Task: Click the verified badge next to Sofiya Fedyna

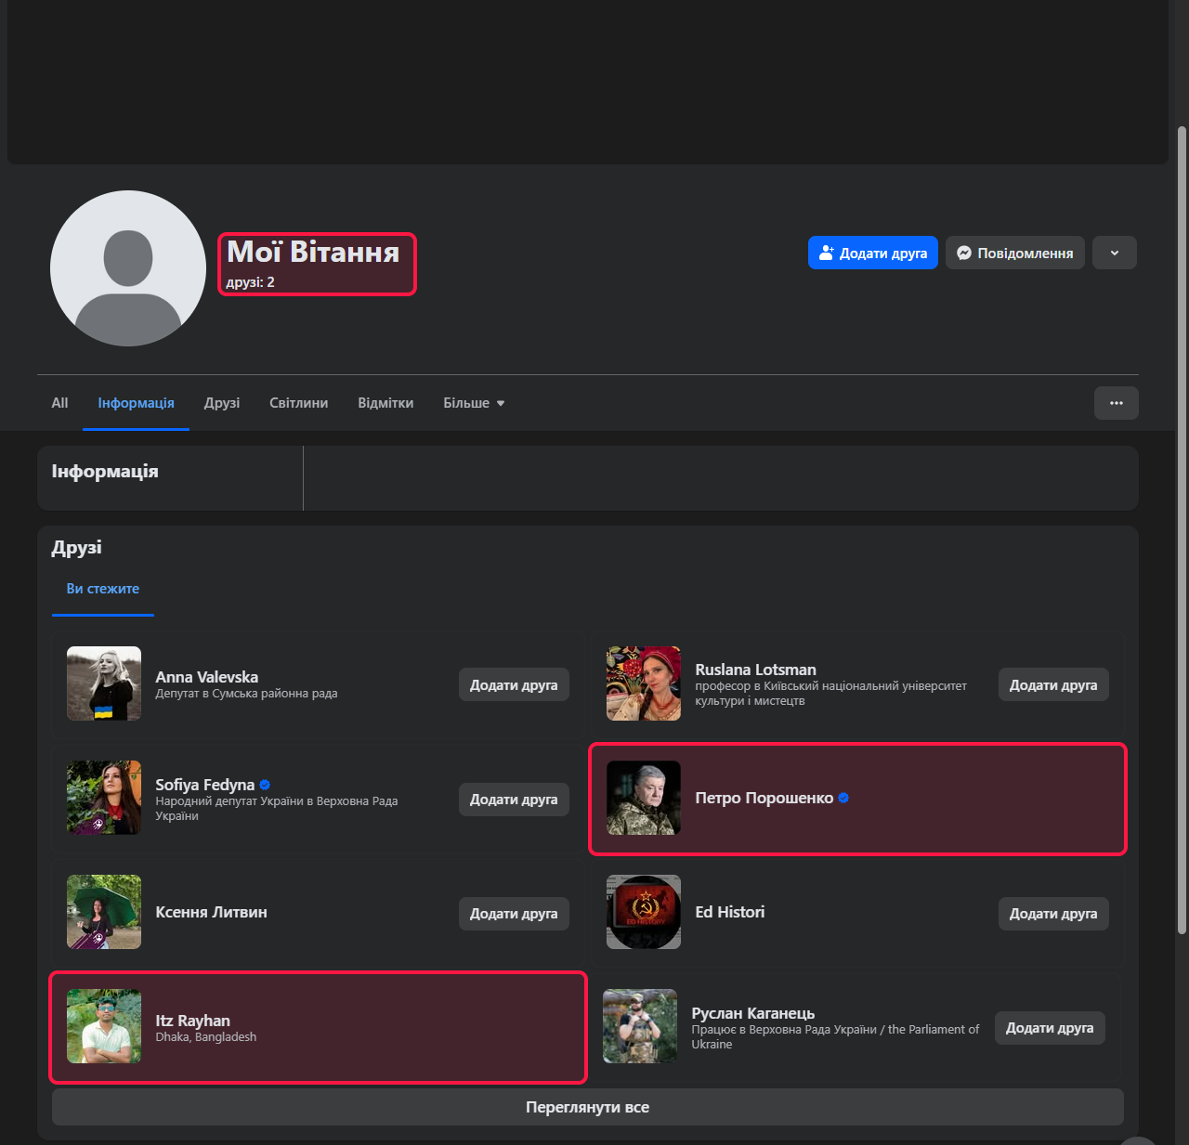Action: coord(265,785)
